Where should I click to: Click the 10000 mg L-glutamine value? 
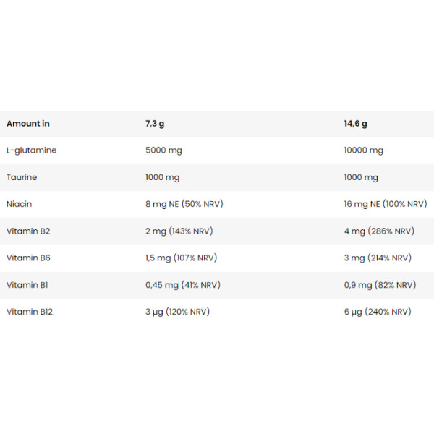(364, 150)
